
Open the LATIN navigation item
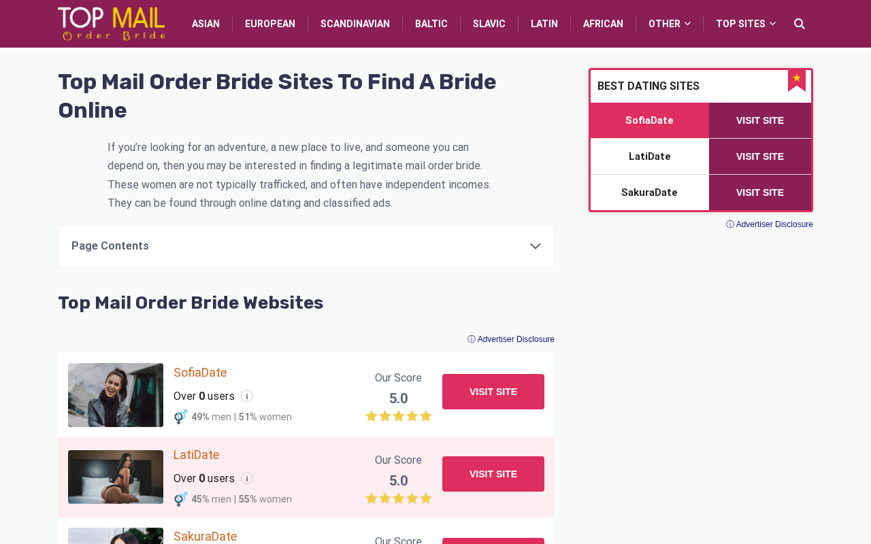tap(544, 24)
